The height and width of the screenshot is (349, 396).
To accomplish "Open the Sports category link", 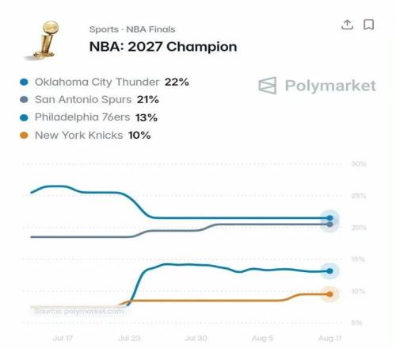I will click(x=104, y=29).
